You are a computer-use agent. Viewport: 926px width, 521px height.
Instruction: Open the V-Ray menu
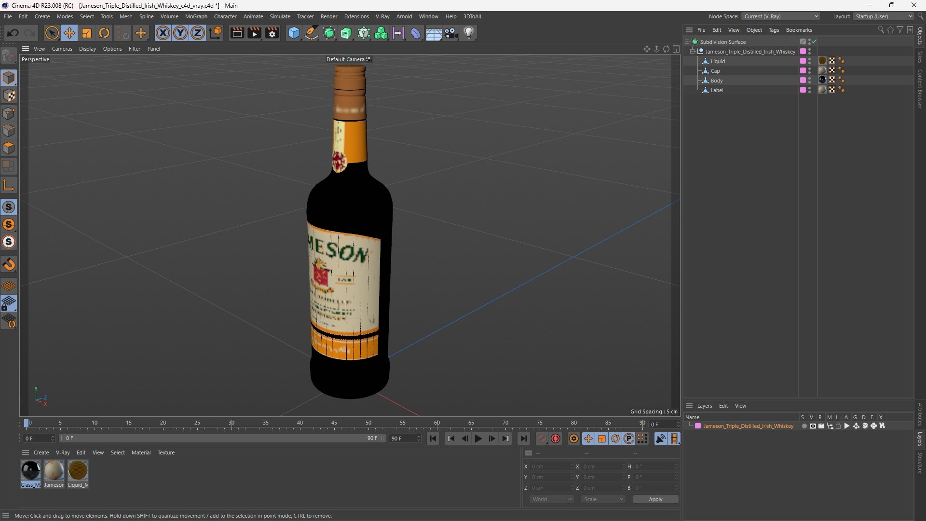coord(382,16)
